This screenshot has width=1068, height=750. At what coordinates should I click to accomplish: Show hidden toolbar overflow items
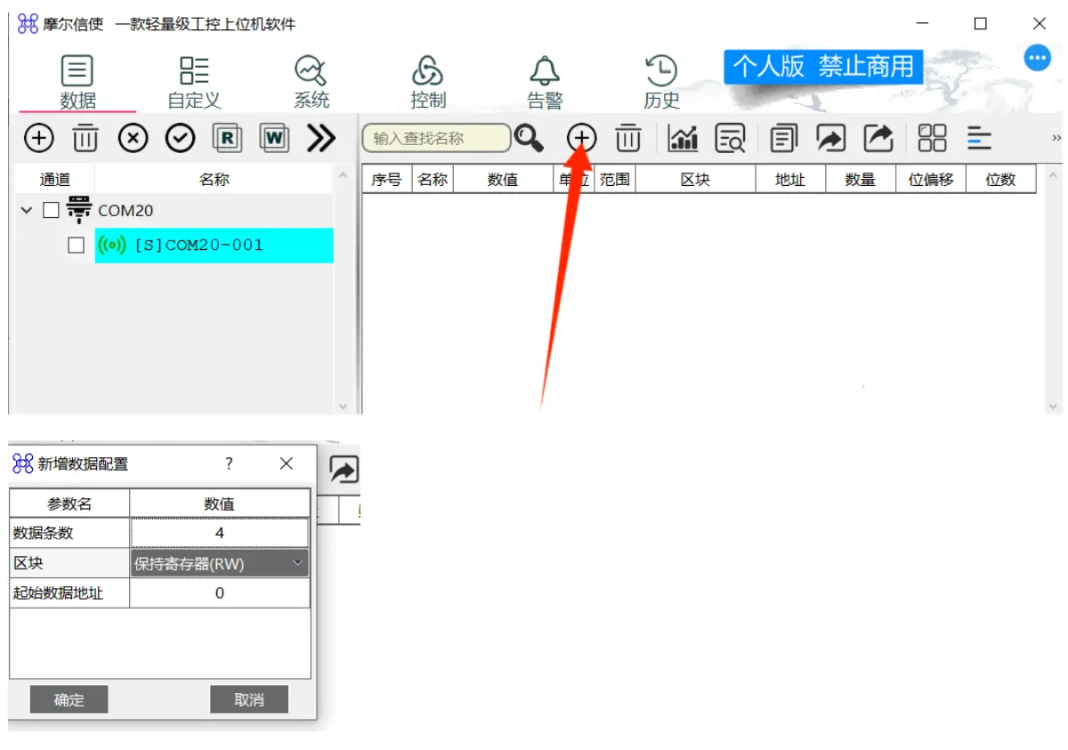(x=1056, y=138)
